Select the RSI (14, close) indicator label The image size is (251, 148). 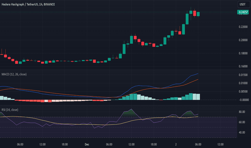(x=10, y=110)
